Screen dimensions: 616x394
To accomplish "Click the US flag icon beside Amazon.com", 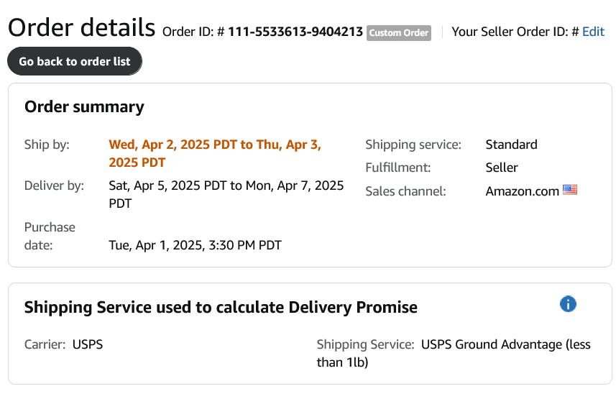I will [x=570, y=190].
